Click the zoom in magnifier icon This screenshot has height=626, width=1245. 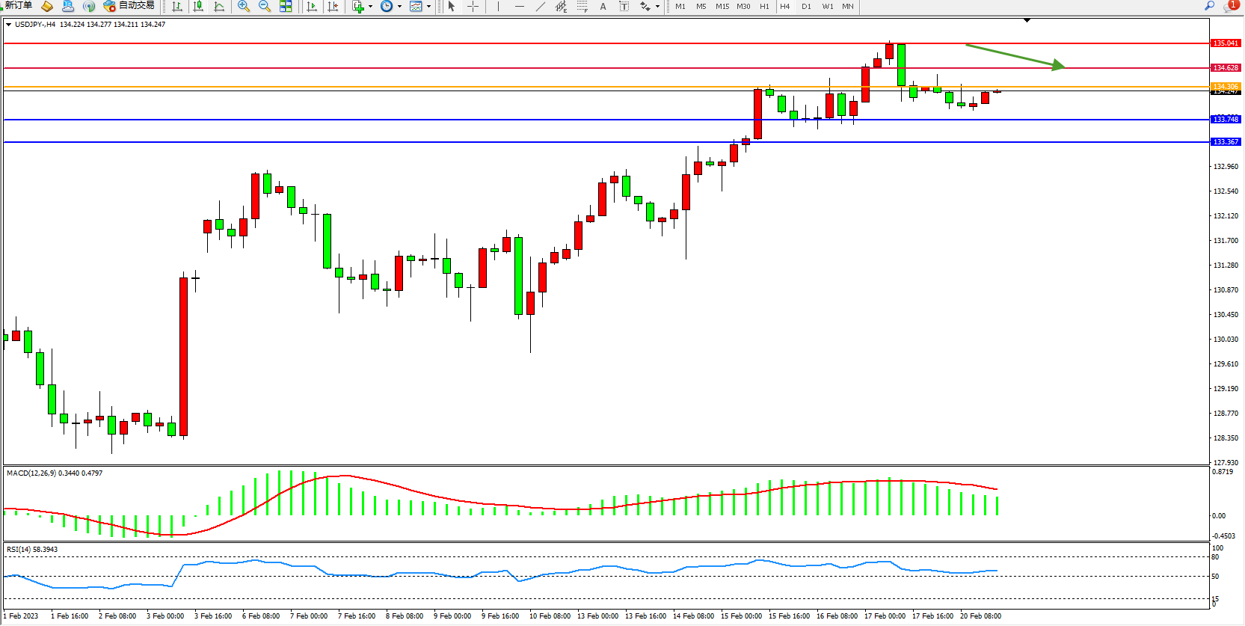pyautogui.click(x=243, y=6)
